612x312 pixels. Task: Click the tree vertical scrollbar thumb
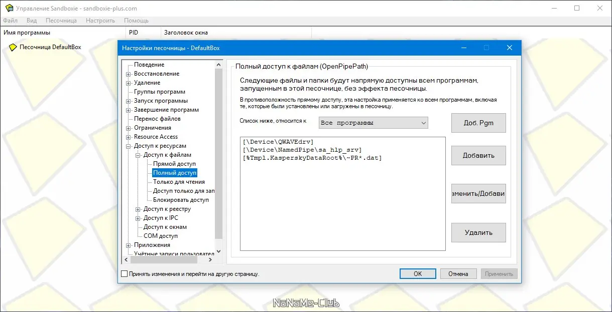218,153
